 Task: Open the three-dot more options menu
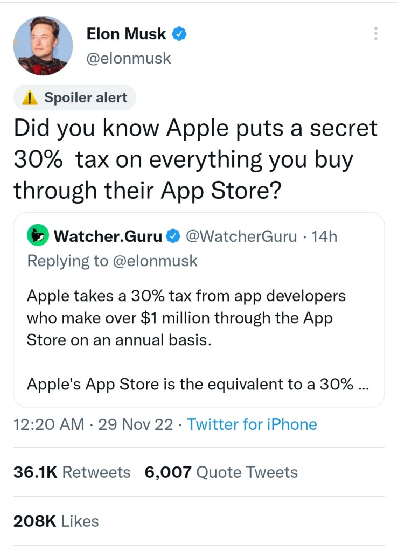tap(375, 33)
